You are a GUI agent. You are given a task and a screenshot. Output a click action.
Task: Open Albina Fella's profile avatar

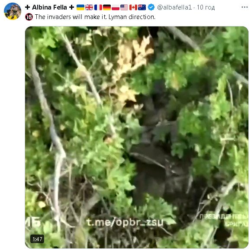(13, 11)
